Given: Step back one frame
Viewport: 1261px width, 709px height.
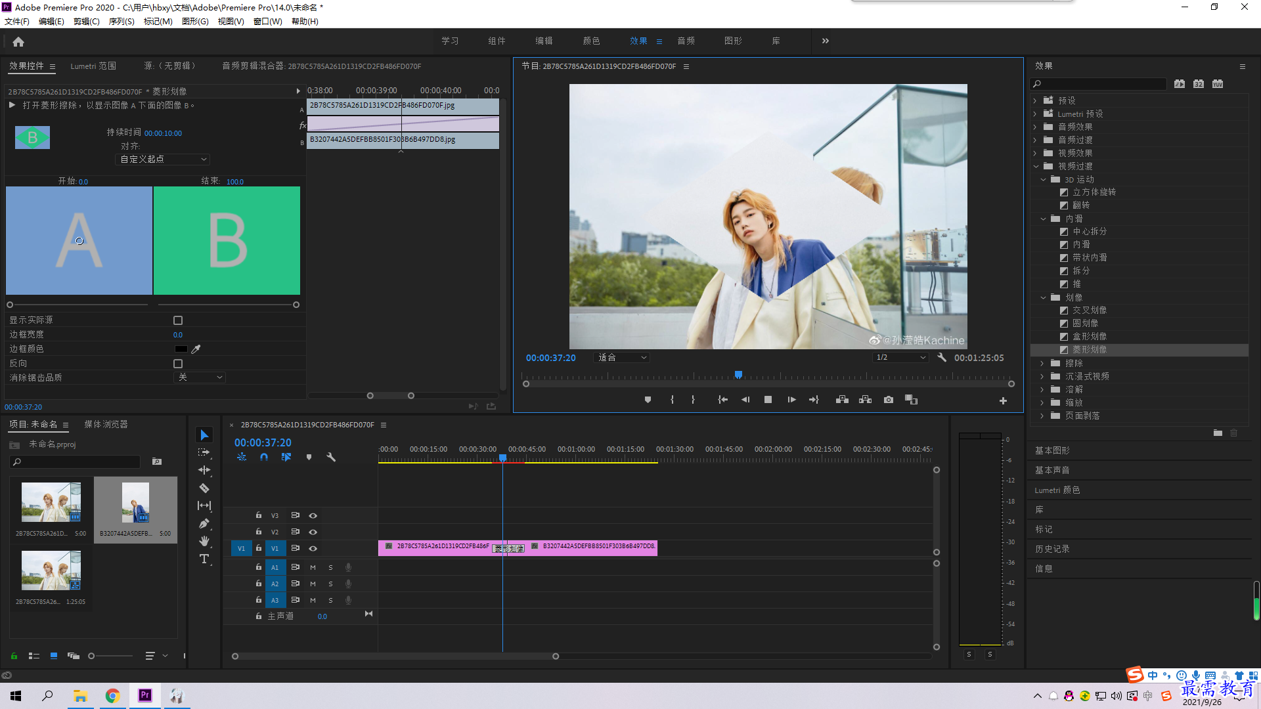Looking at the screenshot, I should [x=745, y=400].
